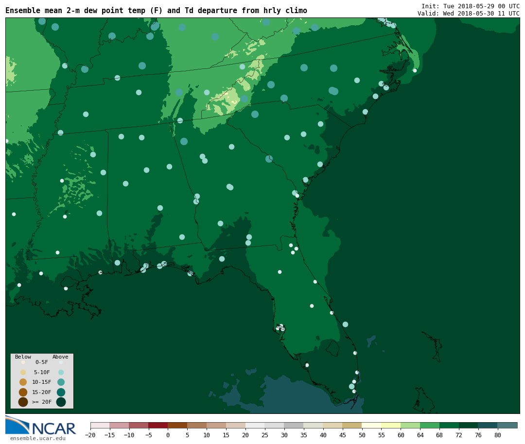Click the dark red swatch between -5 and 0
Viewport: 525px width, 444px height.
[x=158, y=425]
